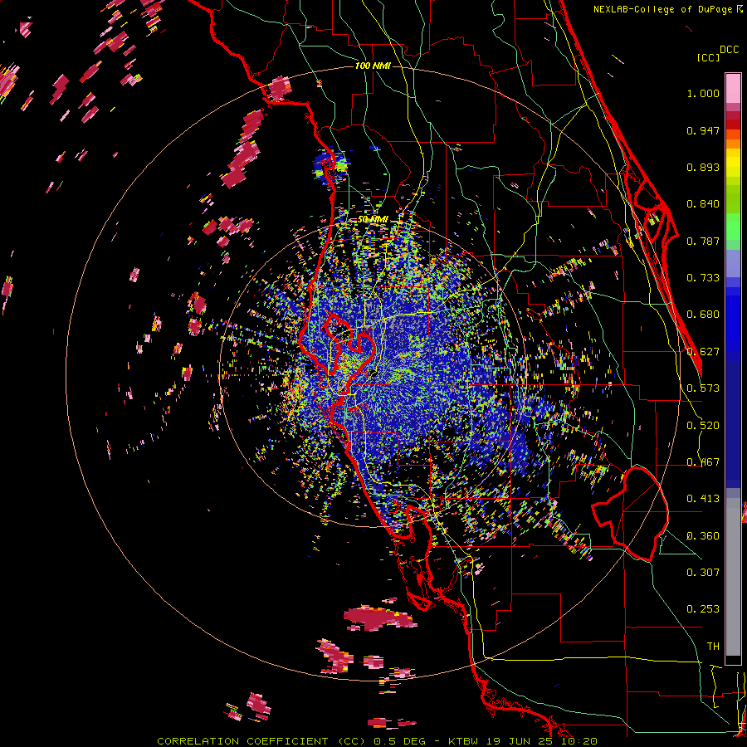This screenshot has height=747, width=747.
Task: Click the 50 NMI range ring label
Action: point(373,220)
